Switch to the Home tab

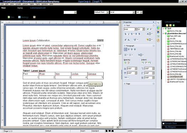(20, 8)
